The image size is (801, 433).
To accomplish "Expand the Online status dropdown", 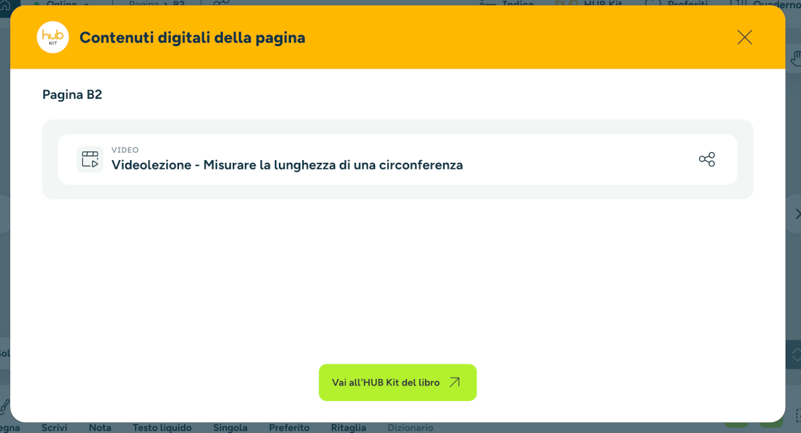I will (x=61, y=3).
